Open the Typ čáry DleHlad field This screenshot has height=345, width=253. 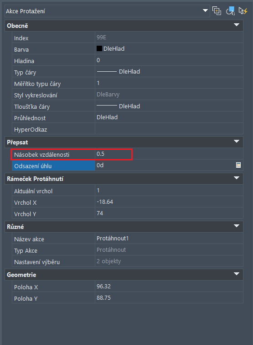click(x=169, y=71)
